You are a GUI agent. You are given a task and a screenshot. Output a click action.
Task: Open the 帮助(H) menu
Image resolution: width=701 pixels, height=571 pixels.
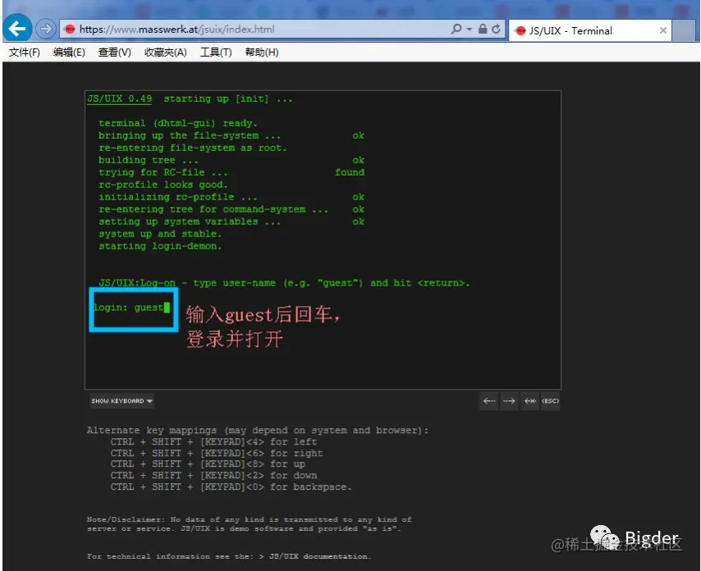(262, 53)
